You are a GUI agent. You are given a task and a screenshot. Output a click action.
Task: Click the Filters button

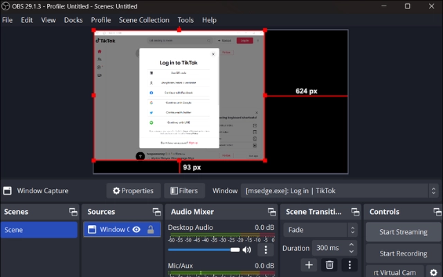(x=184, y=191)
